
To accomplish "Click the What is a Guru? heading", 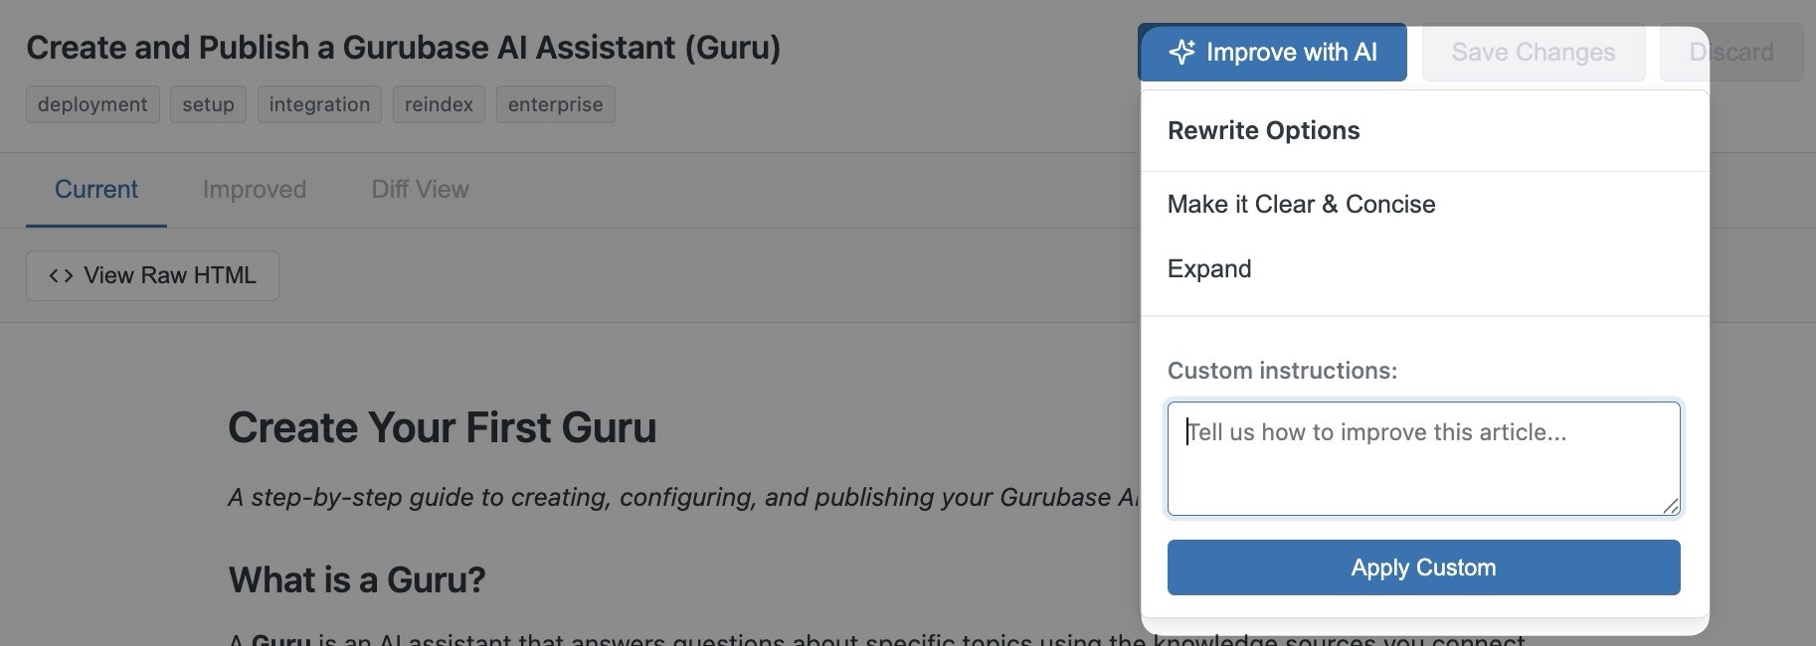I will pos(357,579).
